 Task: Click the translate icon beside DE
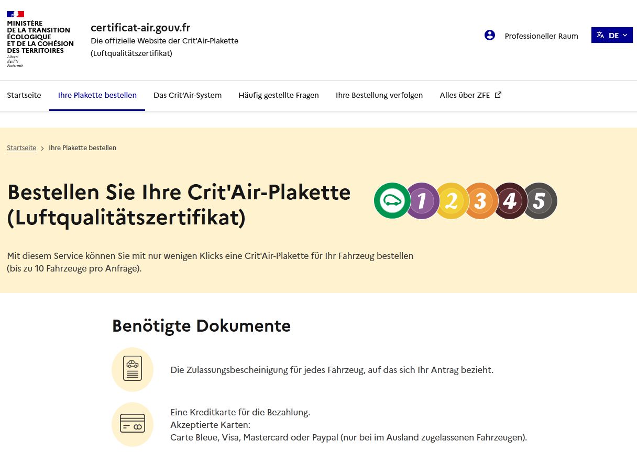[x=600, y=35]
